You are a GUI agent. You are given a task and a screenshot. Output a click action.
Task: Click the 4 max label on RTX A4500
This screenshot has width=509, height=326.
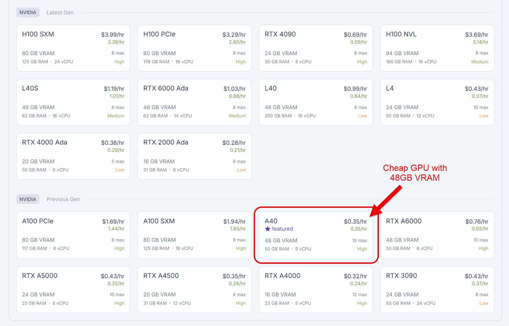click(x=239, y=295)
